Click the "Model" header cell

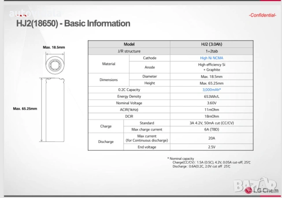[129, 44]
